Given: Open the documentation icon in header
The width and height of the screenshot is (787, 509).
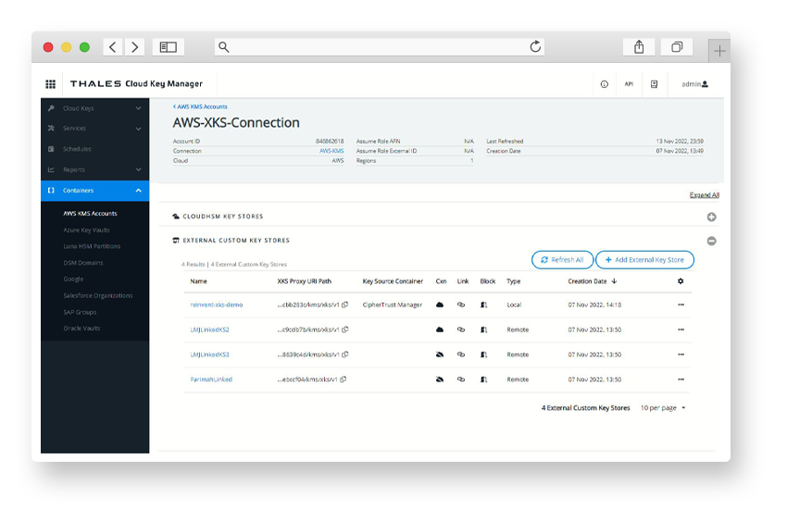Looking at the screenshot, I should point(654,84).
